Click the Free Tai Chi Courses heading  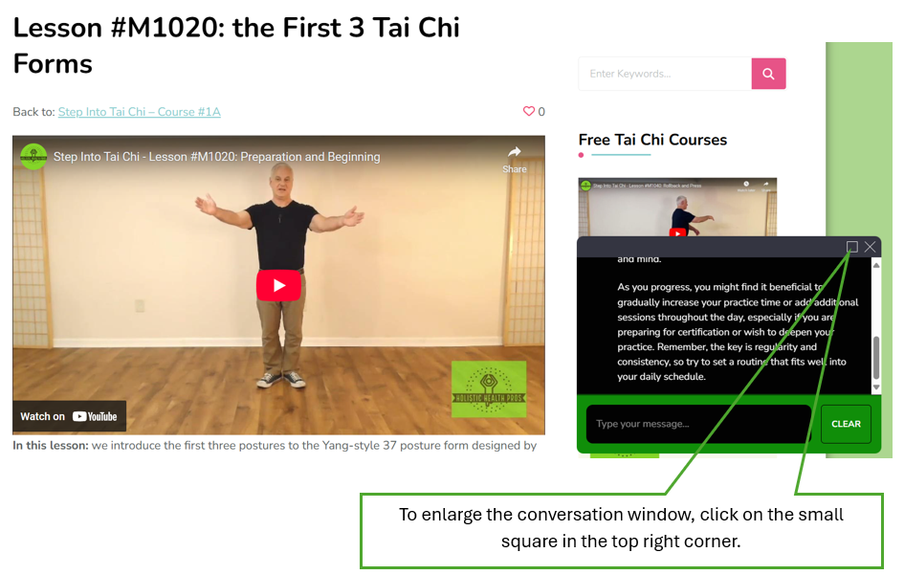point(652,140)
